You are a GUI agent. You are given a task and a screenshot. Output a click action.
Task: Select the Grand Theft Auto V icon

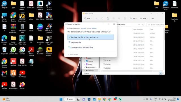[x=49, y=40]
